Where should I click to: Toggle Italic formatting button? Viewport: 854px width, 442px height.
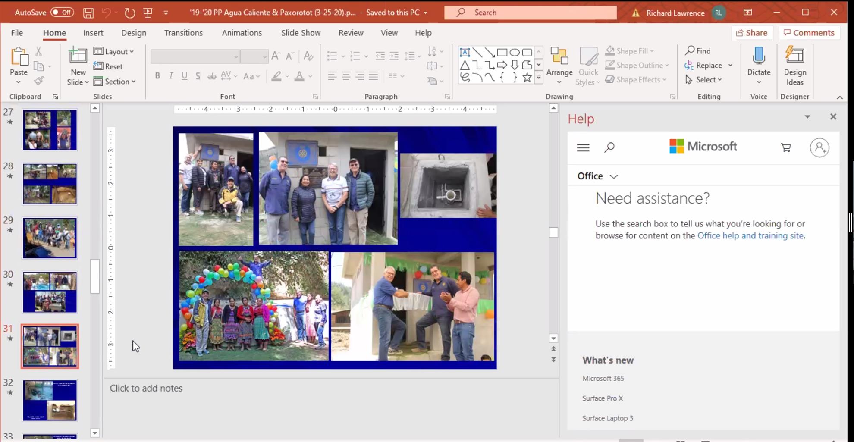171,76
